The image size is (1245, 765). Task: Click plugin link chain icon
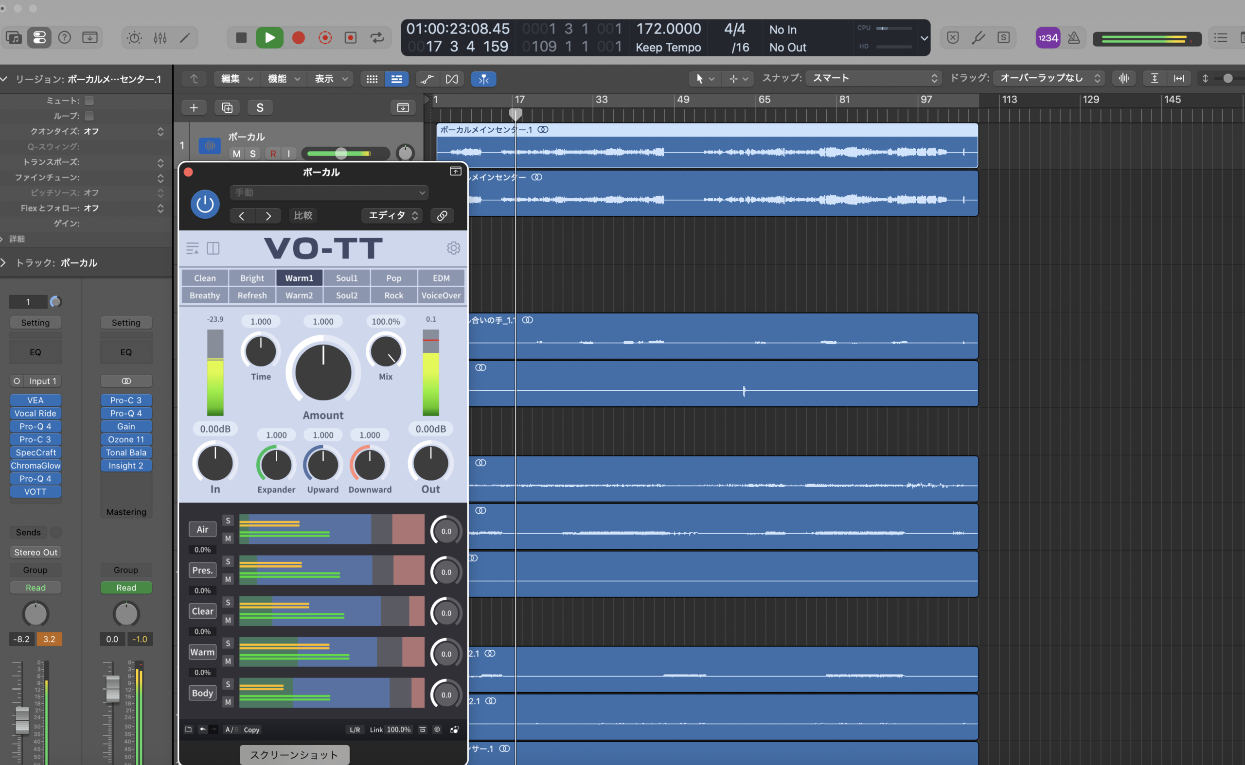(x=442, y=215)
